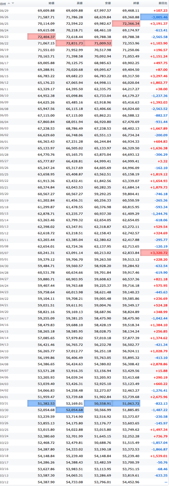
Task: Select the blue high price 52,054.68
Action: [x=70, y=410]
